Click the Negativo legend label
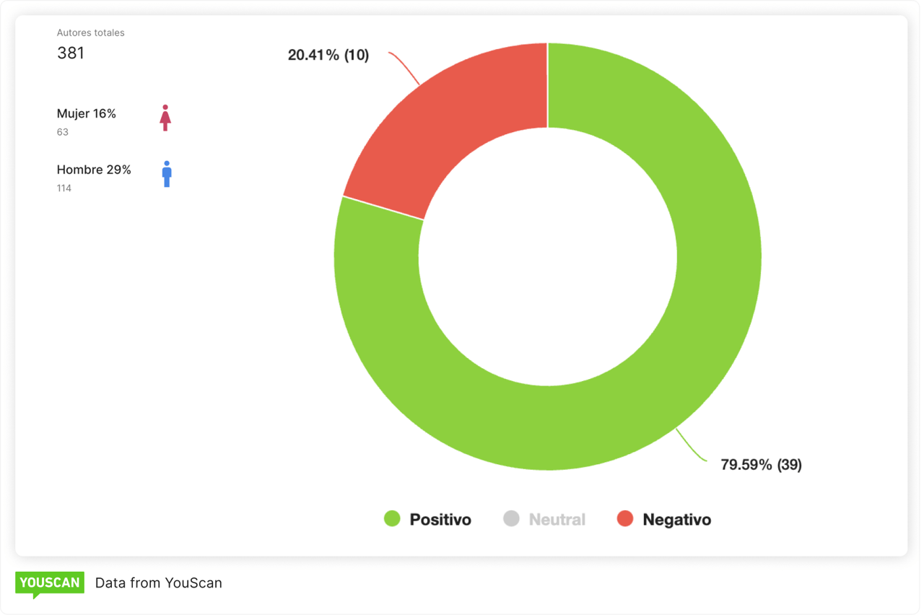Viewport: 924px width, 615px height. click(676, 520)
